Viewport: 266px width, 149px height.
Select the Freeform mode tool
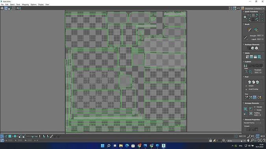14,8
